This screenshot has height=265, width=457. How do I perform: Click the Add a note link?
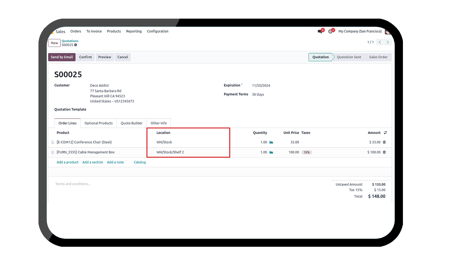coord(115,162)
